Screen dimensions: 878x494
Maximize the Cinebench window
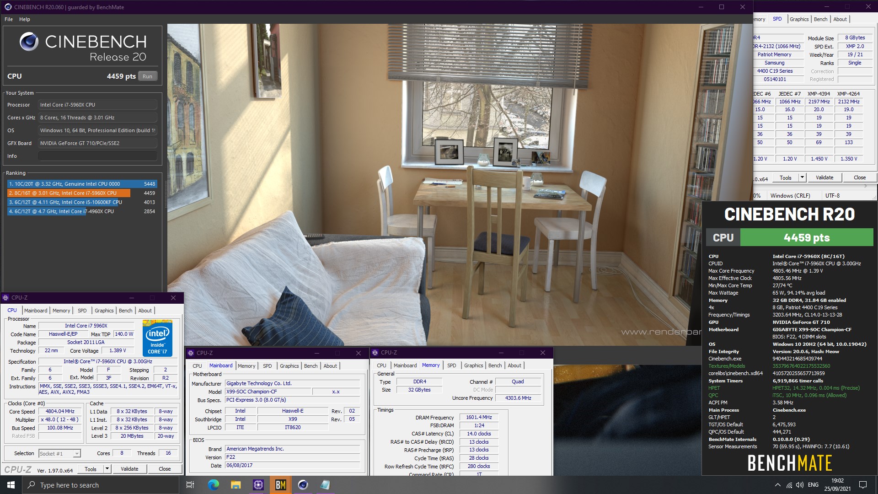[x=722, y=7]
